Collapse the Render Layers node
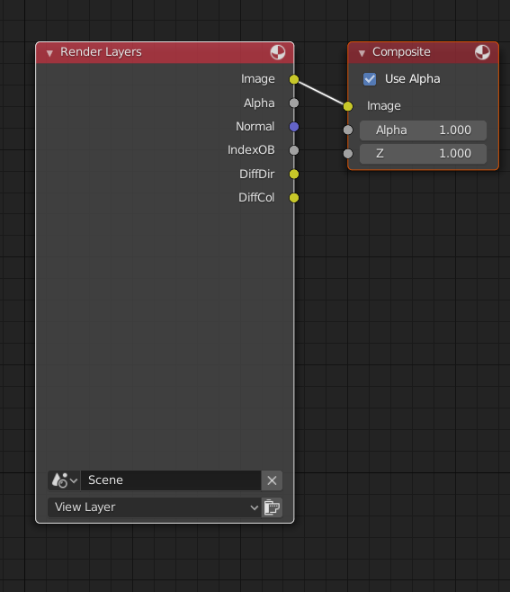This screenshot has width=510, height=592. point(49,53)
